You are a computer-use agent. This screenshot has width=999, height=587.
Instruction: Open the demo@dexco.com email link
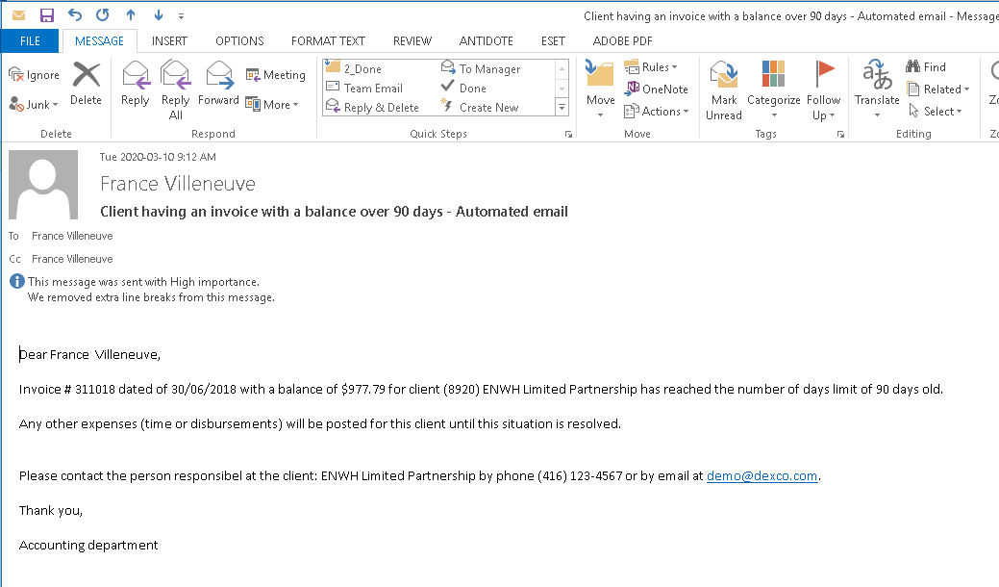point(762,476)
